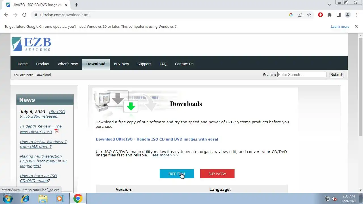Image resolution: width=363 pixels, height=204 pixels.
Task: Click the PDF icon beside UltraISO #9
Action: click(57, 131)
